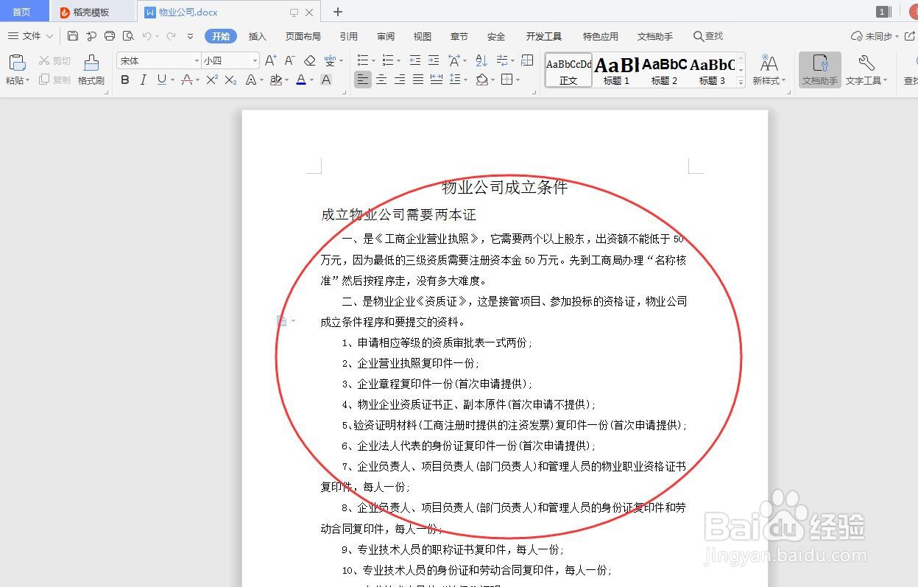
Task: Apply center alignment icon
Action: 381,80
